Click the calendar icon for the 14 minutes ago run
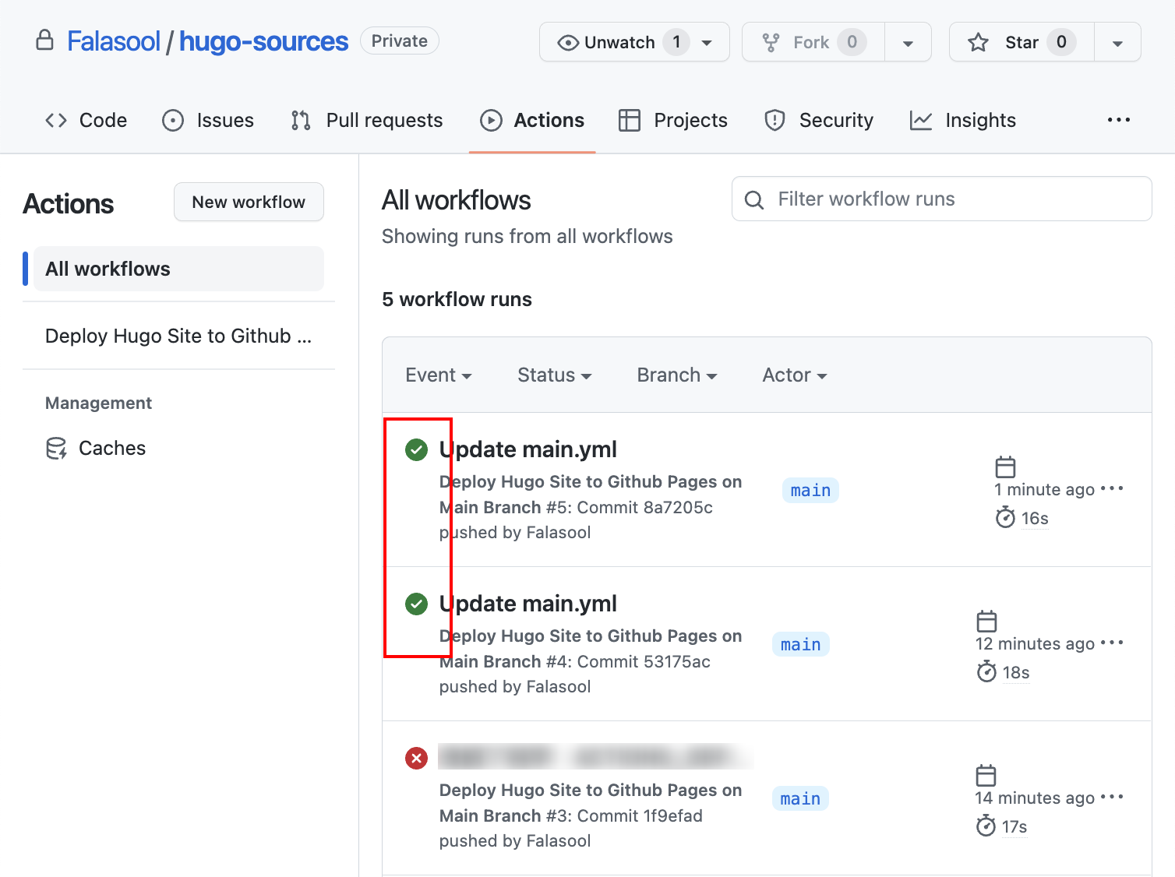 click(986, 775)
